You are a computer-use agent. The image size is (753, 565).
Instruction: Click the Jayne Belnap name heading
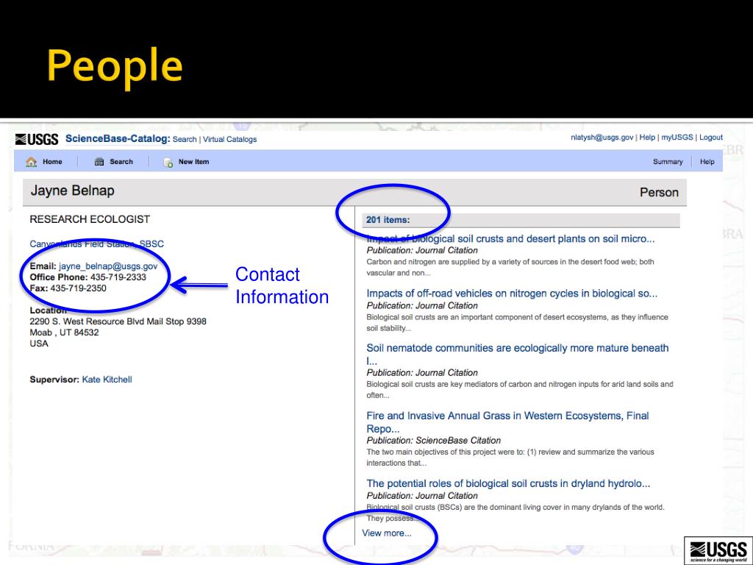point(73,191)
